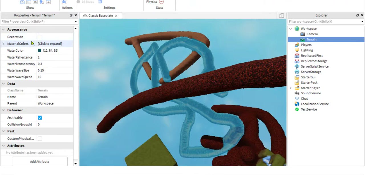Open the WaterColor swatch picker
365x175 pixels.
[40, 51]
